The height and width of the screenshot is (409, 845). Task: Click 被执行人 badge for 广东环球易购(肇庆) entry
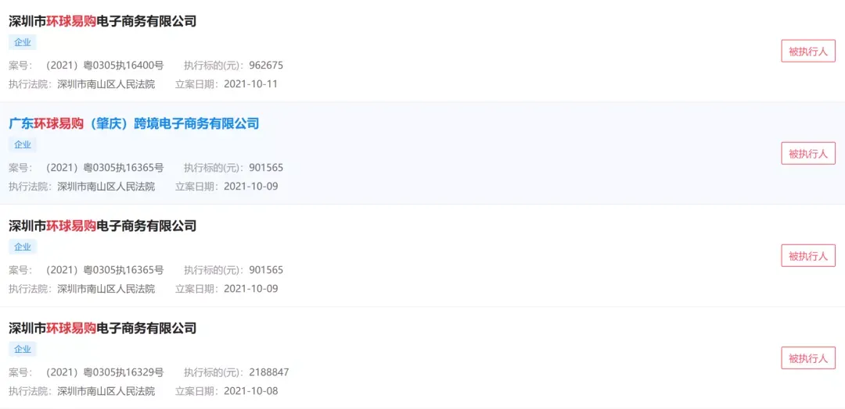(x=807, y=153)
